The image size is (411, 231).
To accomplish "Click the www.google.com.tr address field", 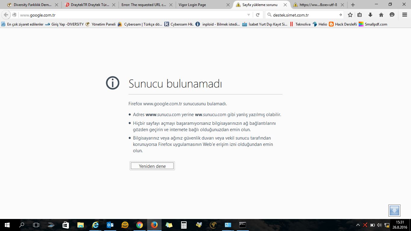I will 132,15.
